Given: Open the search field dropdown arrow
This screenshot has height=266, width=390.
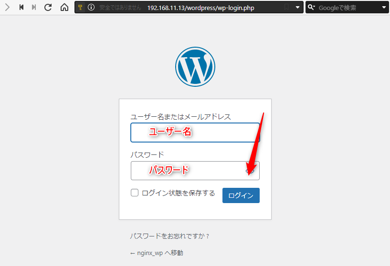Looking at the screenshot, I should (x=384, y=8).
